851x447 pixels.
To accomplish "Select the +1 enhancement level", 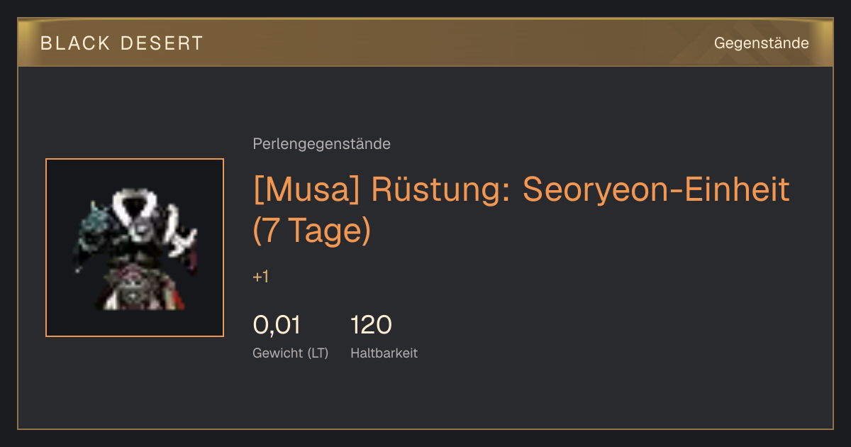I will point(260,277).
